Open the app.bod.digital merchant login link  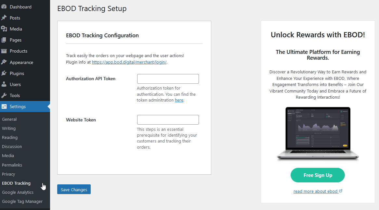[x=129, y=62]
